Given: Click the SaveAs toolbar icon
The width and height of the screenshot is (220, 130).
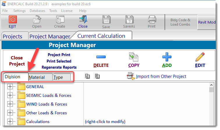Looking at the screenshot, I should pos(129,20).
